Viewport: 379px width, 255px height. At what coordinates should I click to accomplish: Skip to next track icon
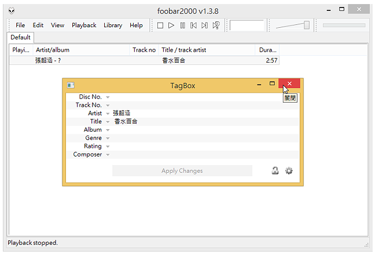click(204, 25)
